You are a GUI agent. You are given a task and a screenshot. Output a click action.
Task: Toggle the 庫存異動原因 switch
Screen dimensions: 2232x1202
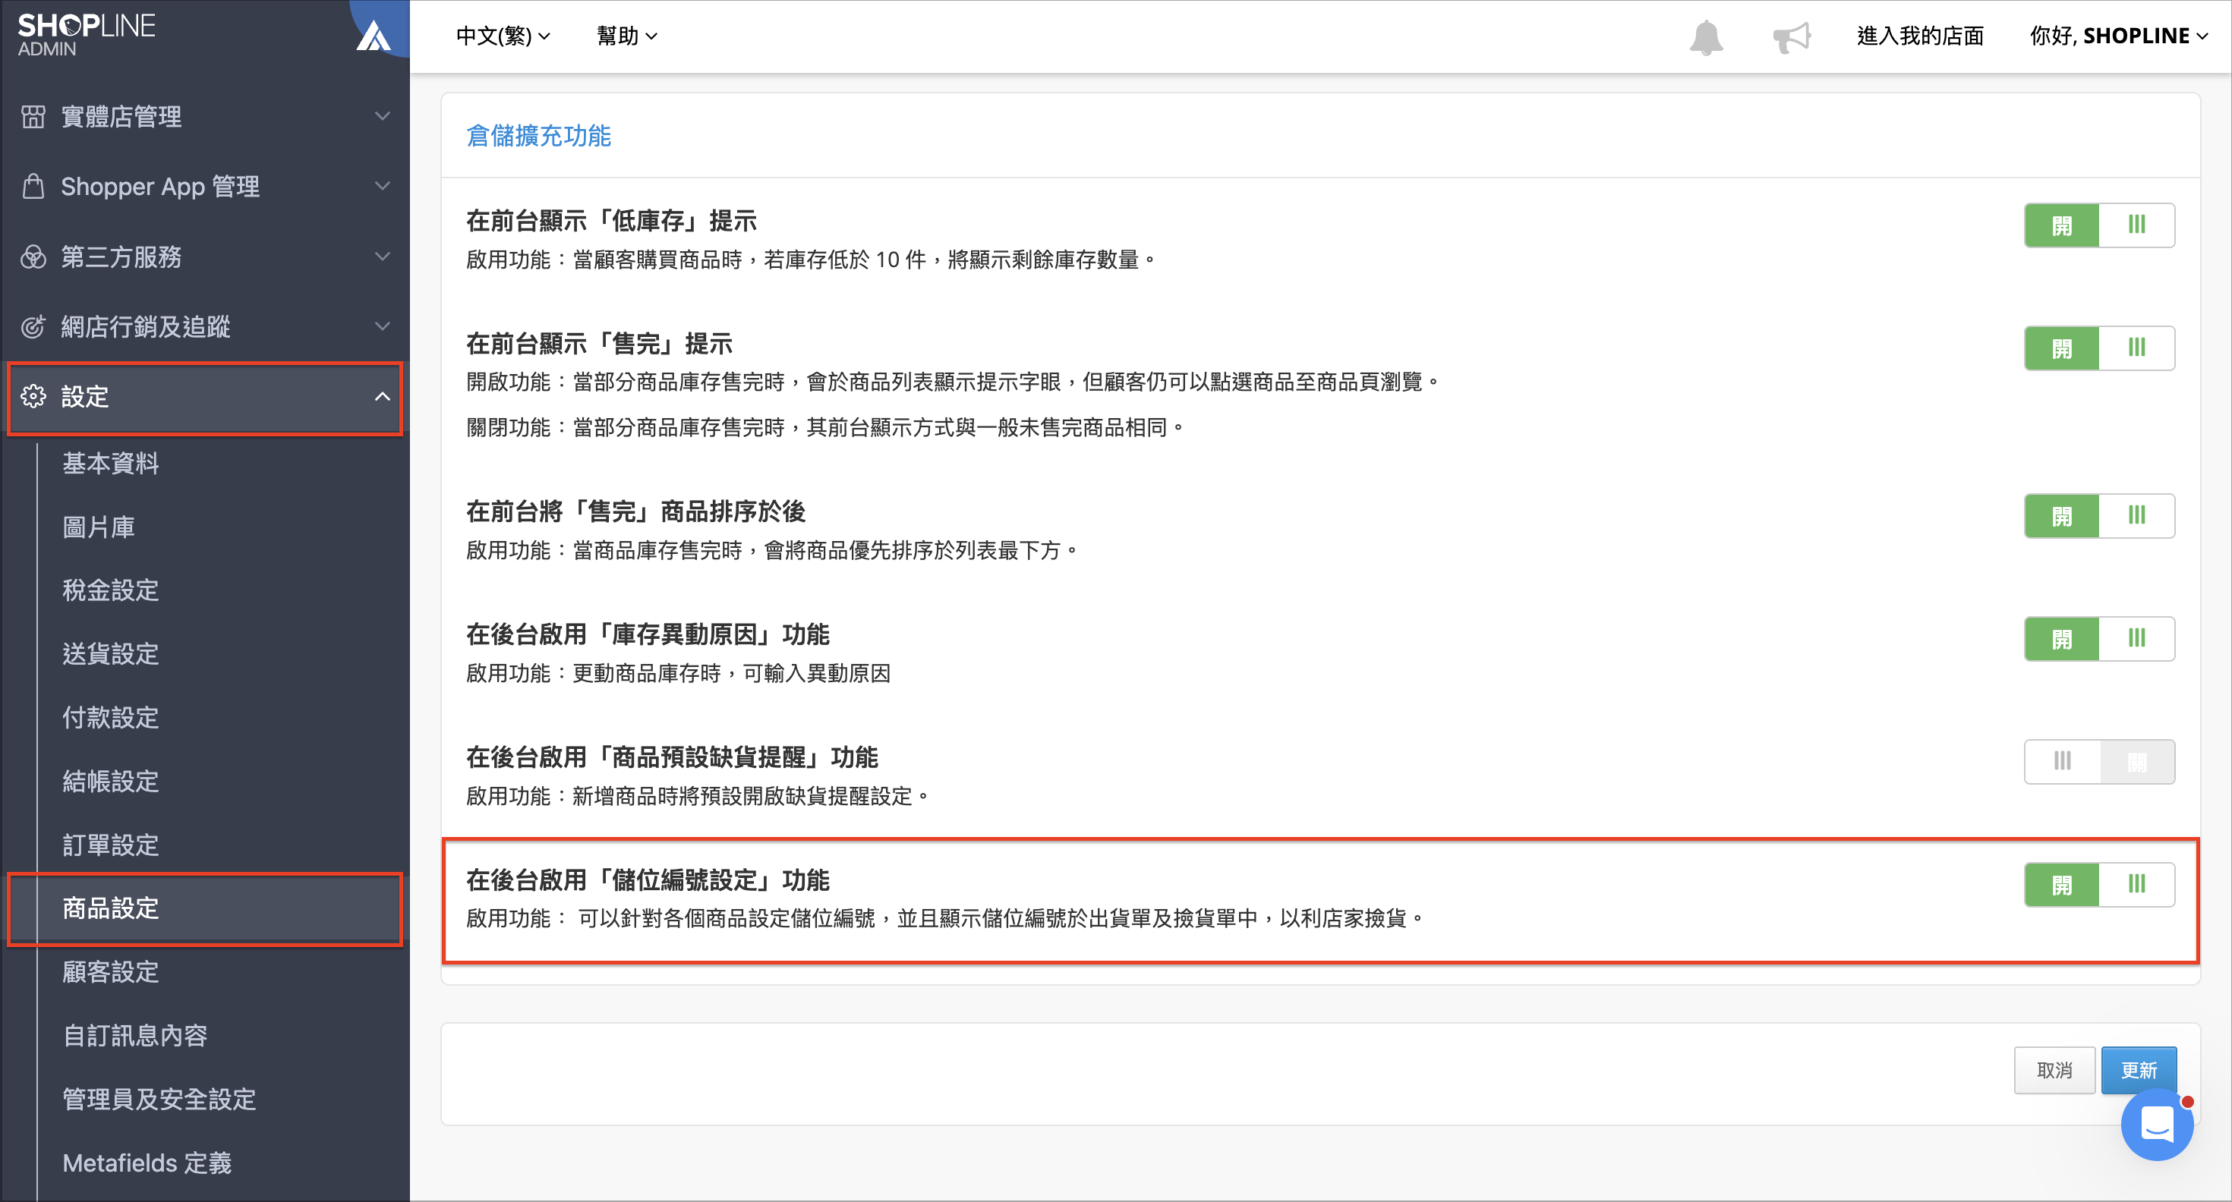[2098, 639]
